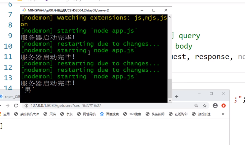Reload the browser page
The height and width of the screenshot is (145, 245).
[x=16, y=106]
